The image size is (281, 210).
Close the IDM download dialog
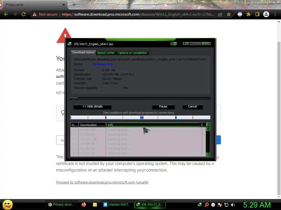206,43
